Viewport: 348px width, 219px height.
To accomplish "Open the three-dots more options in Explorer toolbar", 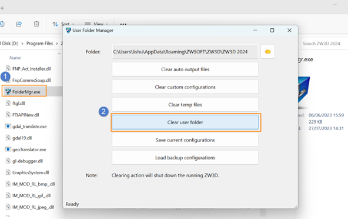I will [x=123, y=24].
